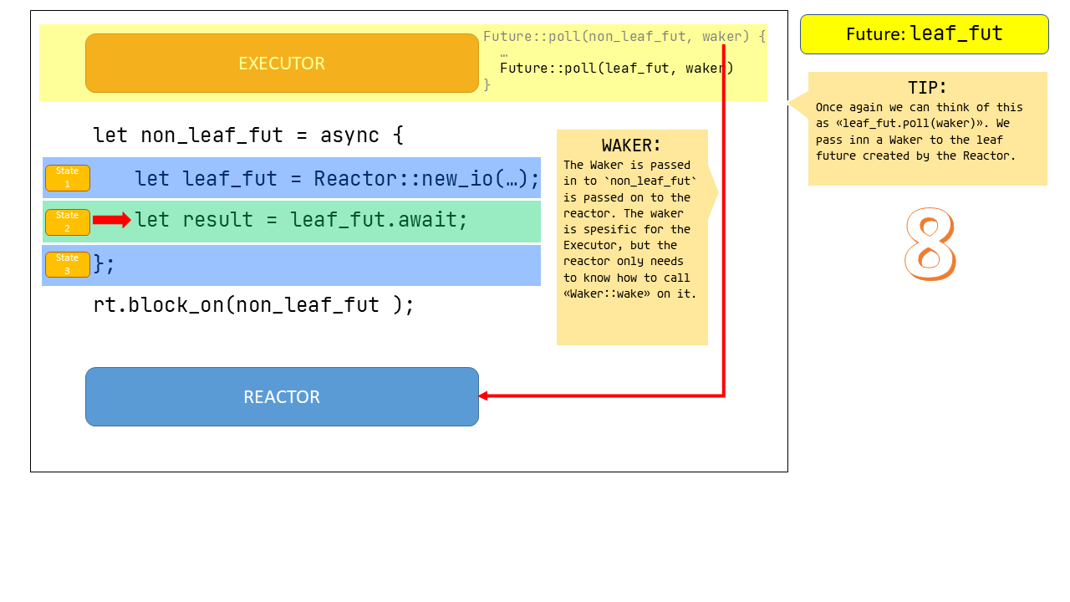Click the State 3 badge
Screen dimensions: 1070x602
click(67, 264)
